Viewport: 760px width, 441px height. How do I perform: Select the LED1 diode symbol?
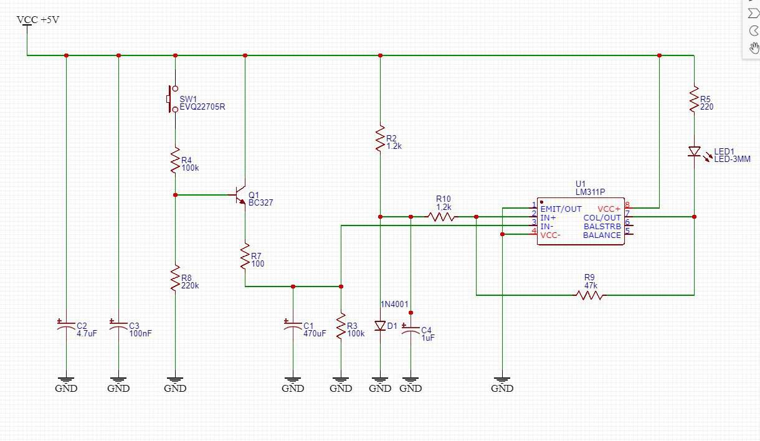694,151
